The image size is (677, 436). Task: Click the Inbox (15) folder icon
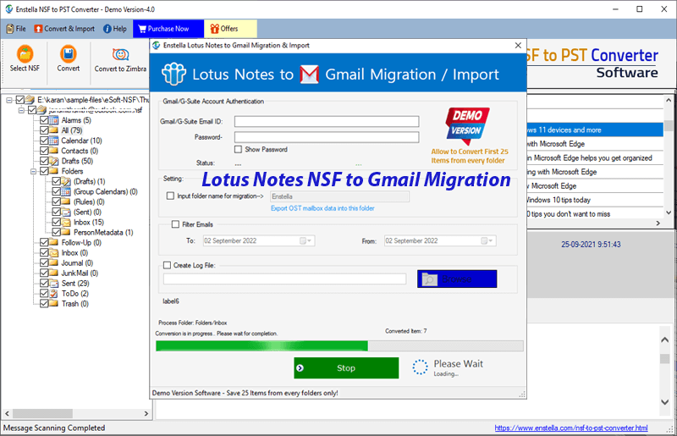click(66, 222)
